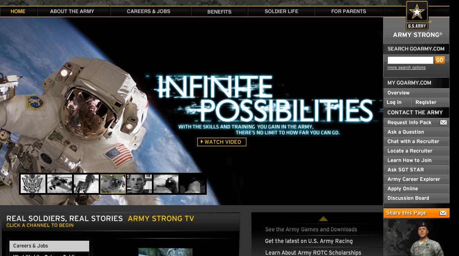Select the third carousel thumbnail of soldiers

[x=86, y=184]
